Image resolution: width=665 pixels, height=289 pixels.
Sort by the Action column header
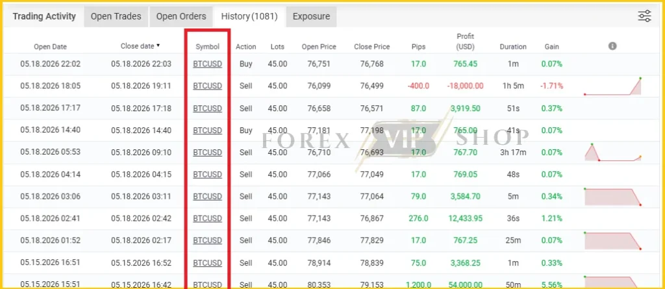point(246,47)
